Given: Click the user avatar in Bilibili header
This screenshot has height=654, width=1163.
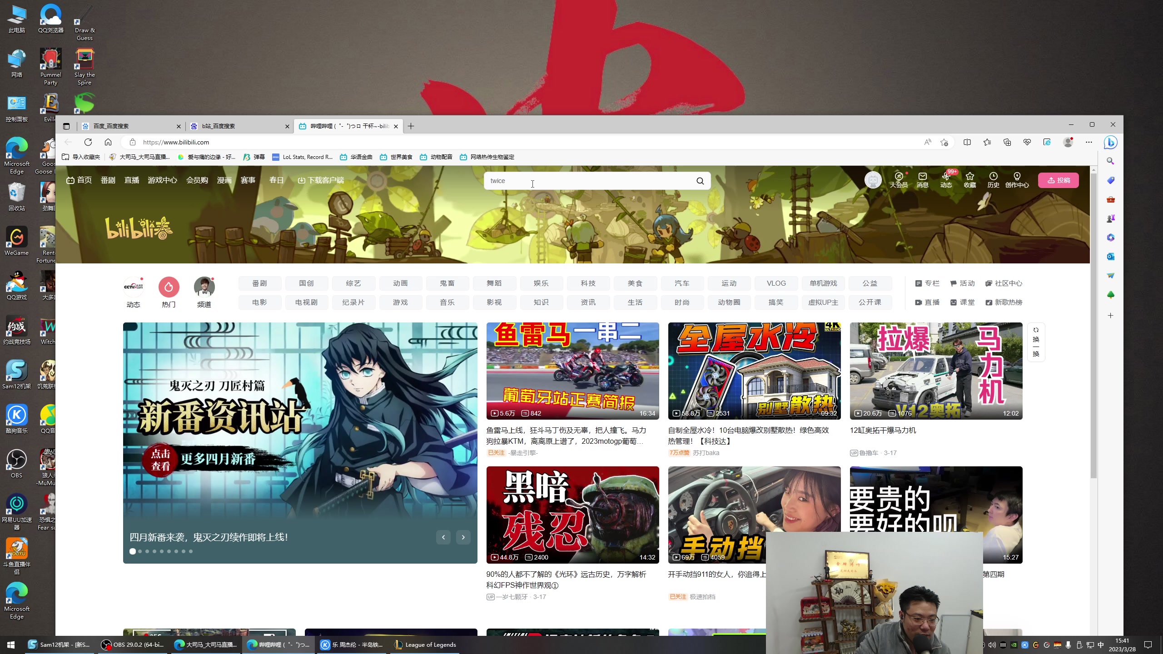Looking at the screenshot, I should pyautogui.click(x=873, y=180).
